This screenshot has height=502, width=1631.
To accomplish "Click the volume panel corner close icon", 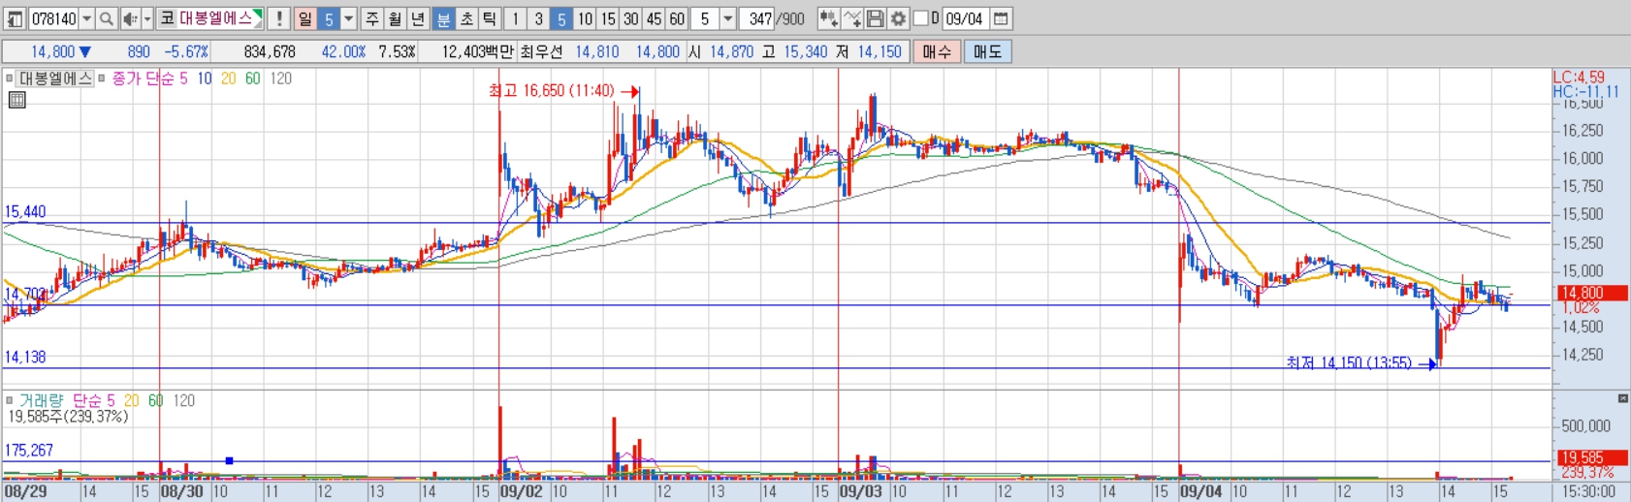I will pyautogui.click(x=1623, y=398).
